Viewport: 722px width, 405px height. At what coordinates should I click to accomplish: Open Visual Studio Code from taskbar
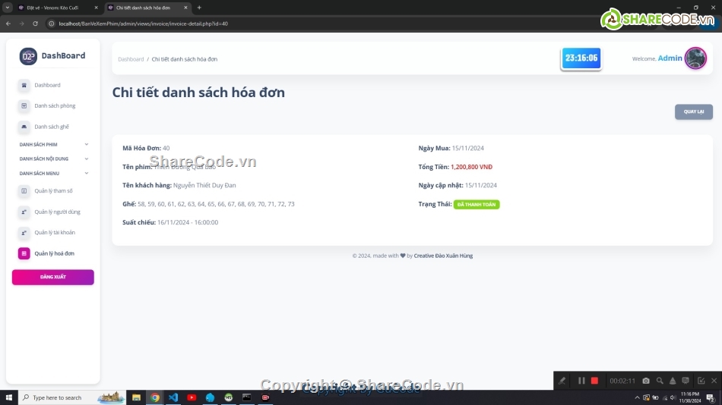(173, 397)
